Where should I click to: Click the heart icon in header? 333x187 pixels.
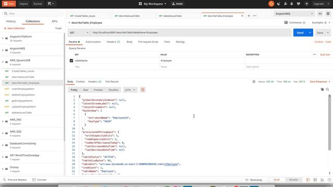click(298, 4)
